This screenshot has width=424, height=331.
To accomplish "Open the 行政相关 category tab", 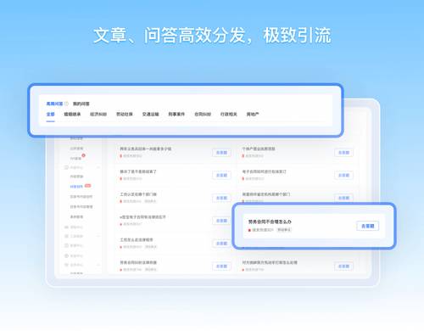I will (229, 114).
